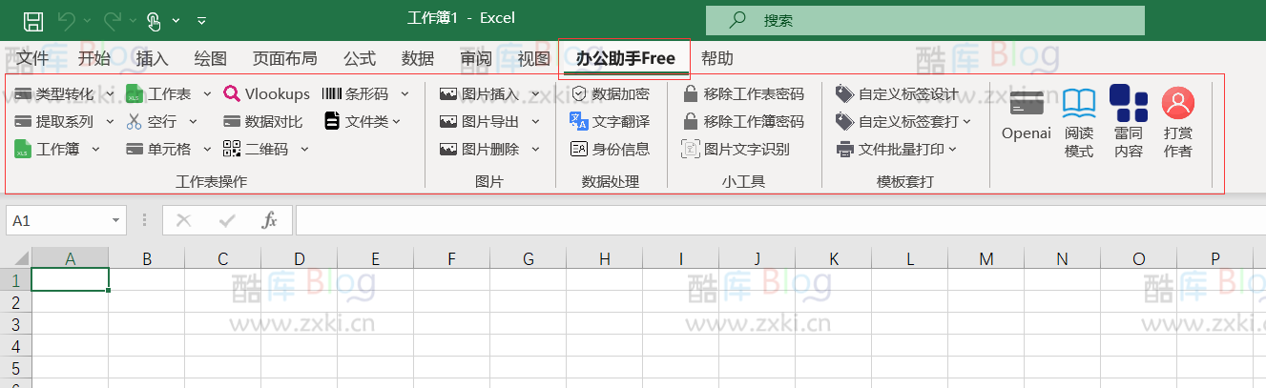This screenshot has width=1266, height=388.
Task: Click the 空行 scissors icon
Action: coord(134,121)
